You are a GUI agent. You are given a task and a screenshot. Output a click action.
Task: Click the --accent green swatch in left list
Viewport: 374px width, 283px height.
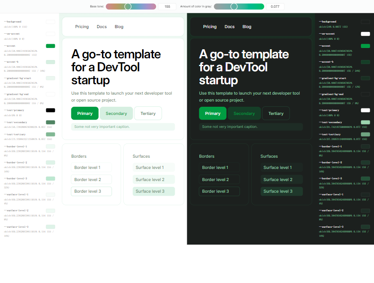(x=50, y=46)
